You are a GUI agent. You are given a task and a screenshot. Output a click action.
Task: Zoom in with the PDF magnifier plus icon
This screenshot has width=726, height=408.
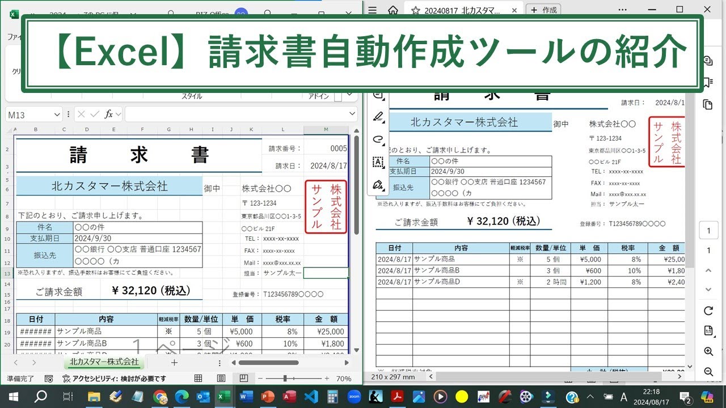pyautogui.click(x=708, y=351)
